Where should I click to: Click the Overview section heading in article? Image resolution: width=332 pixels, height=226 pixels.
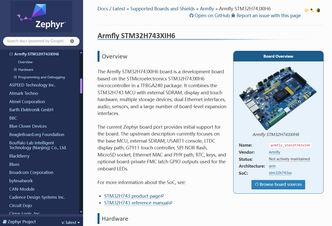coord(114,56)
